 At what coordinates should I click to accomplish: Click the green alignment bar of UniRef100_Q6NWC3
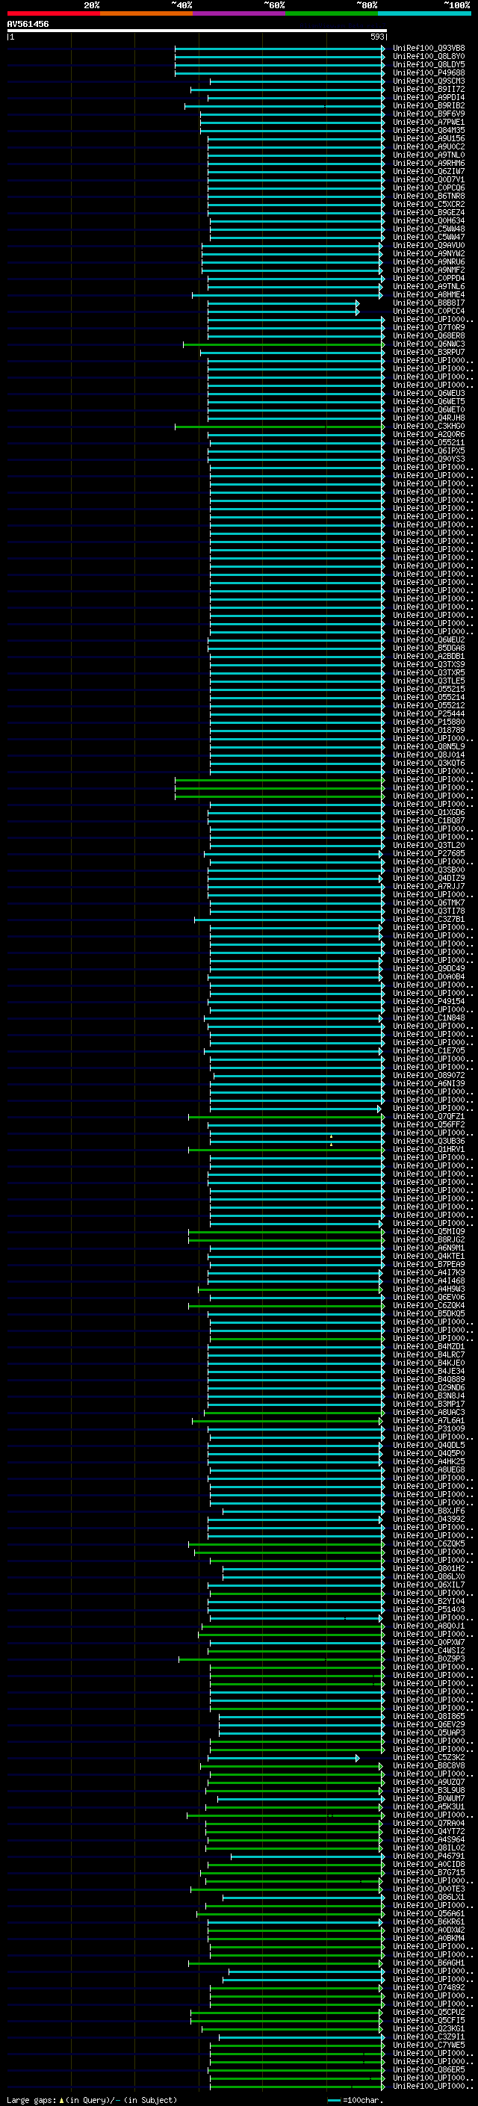[x=284, y=344]
